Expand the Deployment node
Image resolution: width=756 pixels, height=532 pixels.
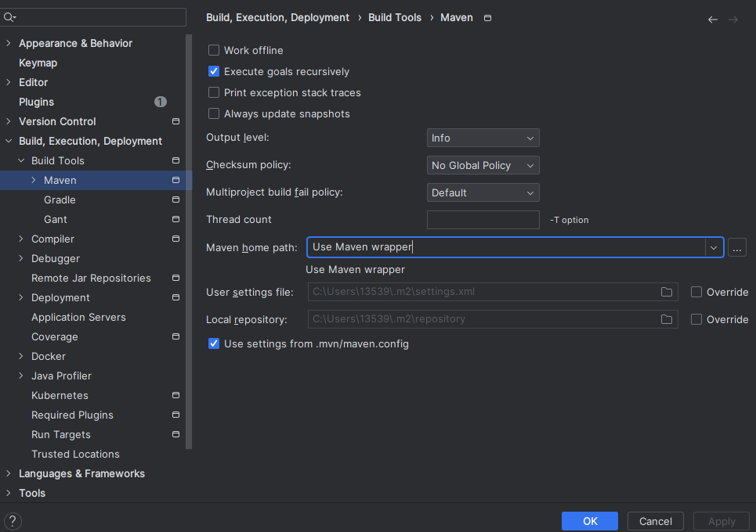[20, 297]
